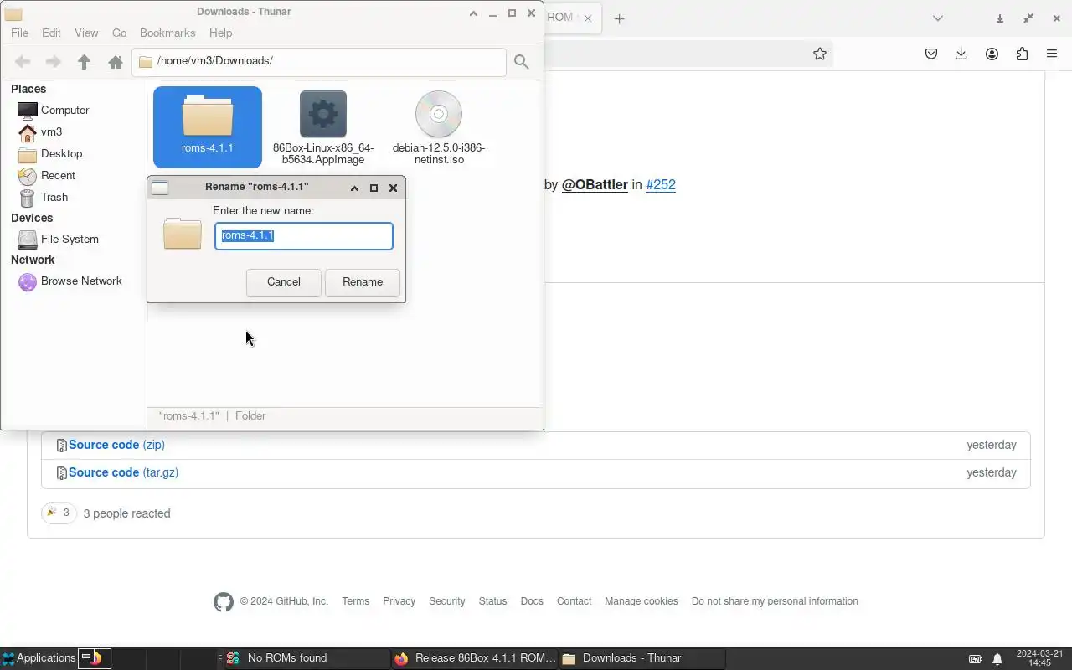The image size is (1072, 670).
Task: Close the ROM tab in Firefox
Action: [588, 18]
